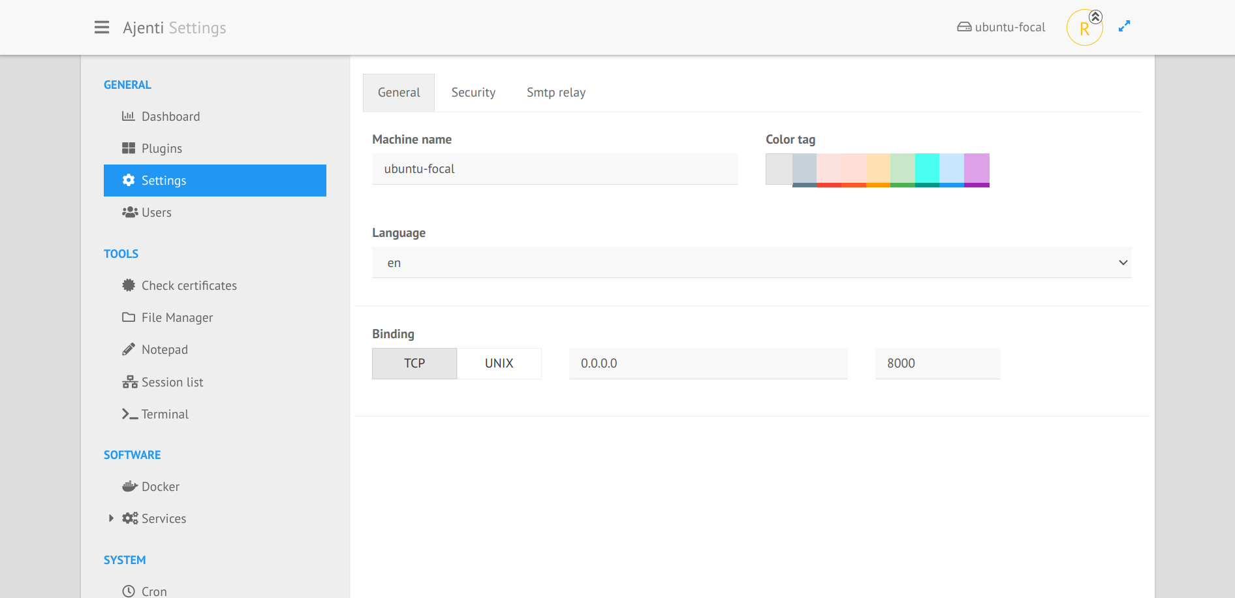Expand the Services tree item
The height and width of the screenshot is (598, 1235).
(111, 518)
